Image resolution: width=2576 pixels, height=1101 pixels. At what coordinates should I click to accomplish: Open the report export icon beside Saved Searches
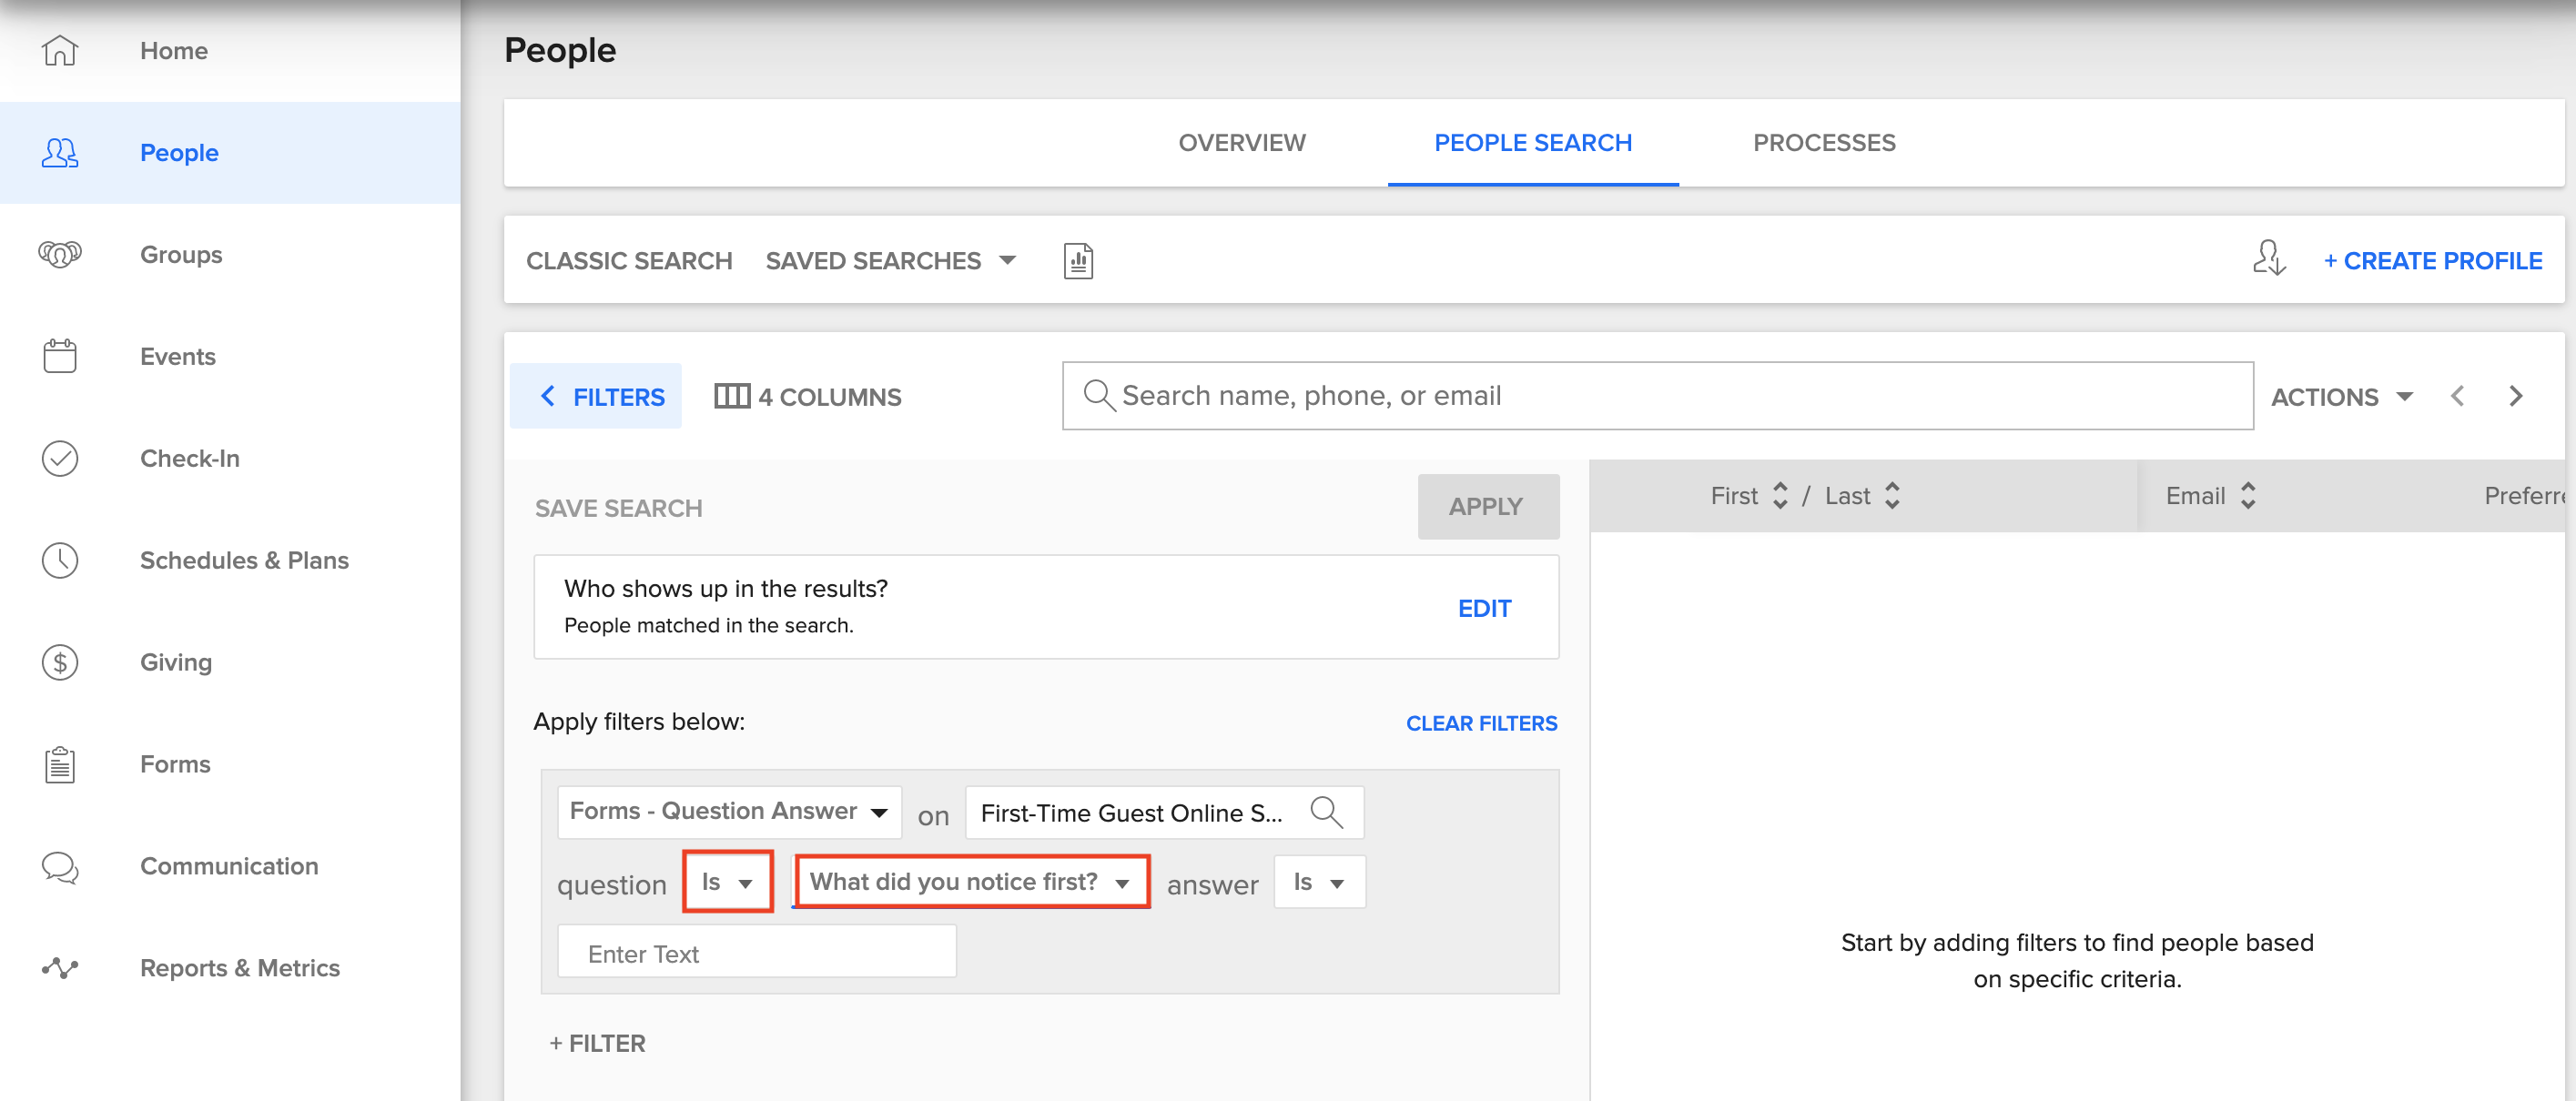pos(1078,260)
